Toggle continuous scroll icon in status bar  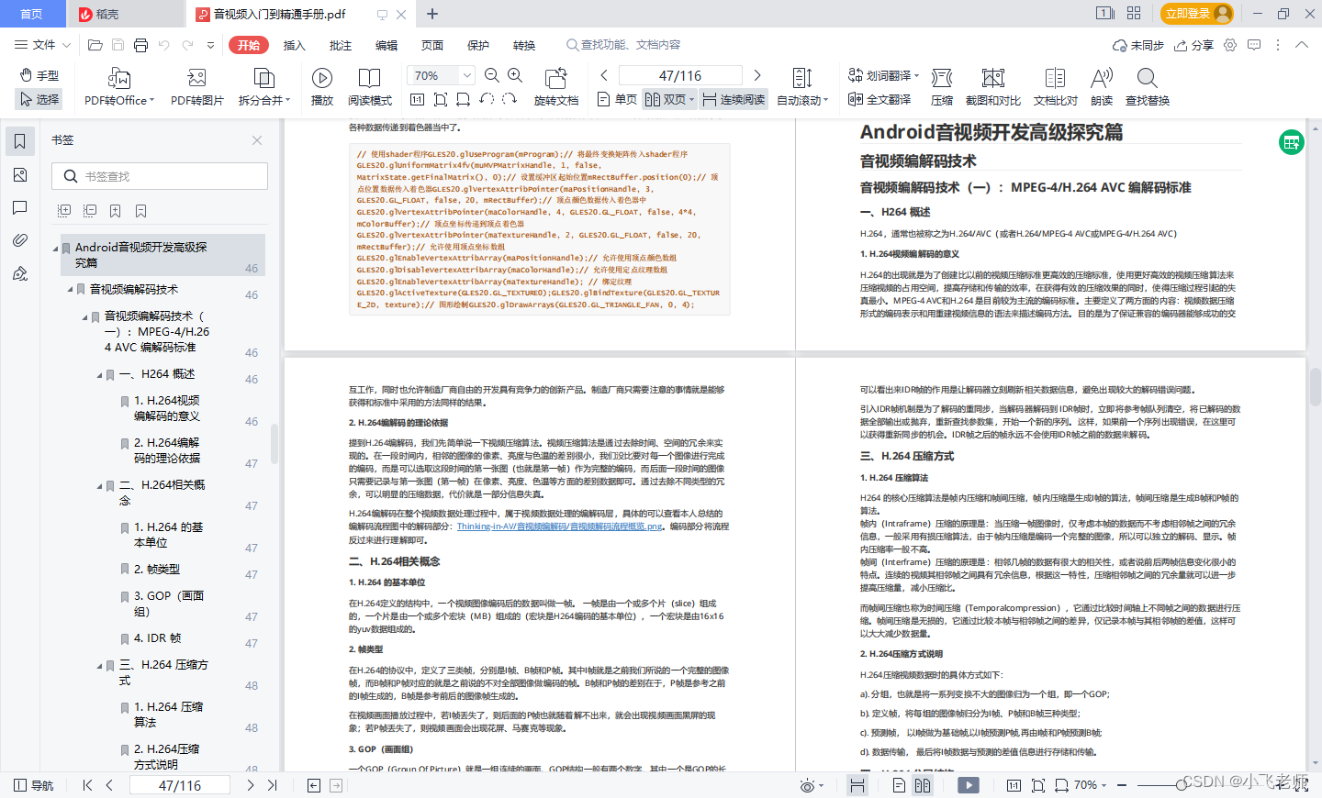[857, 785]
